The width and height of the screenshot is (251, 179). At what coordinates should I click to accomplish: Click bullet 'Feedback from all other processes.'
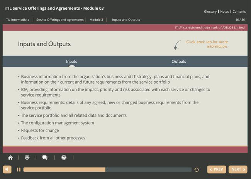54,138
